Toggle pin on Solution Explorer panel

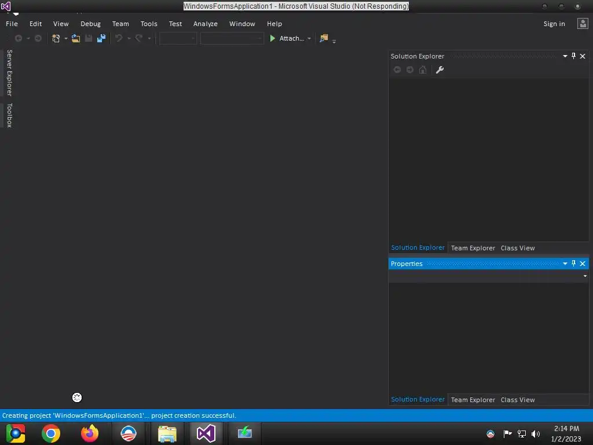tap(574, 56)
